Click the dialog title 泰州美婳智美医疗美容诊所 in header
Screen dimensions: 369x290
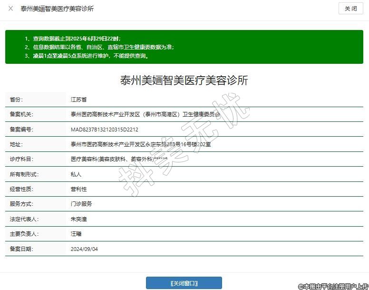tap(57, 9)
